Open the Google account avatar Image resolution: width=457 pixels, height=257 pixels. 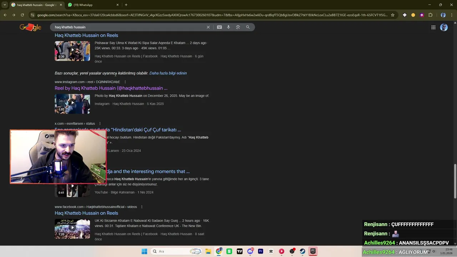[444, 27]
